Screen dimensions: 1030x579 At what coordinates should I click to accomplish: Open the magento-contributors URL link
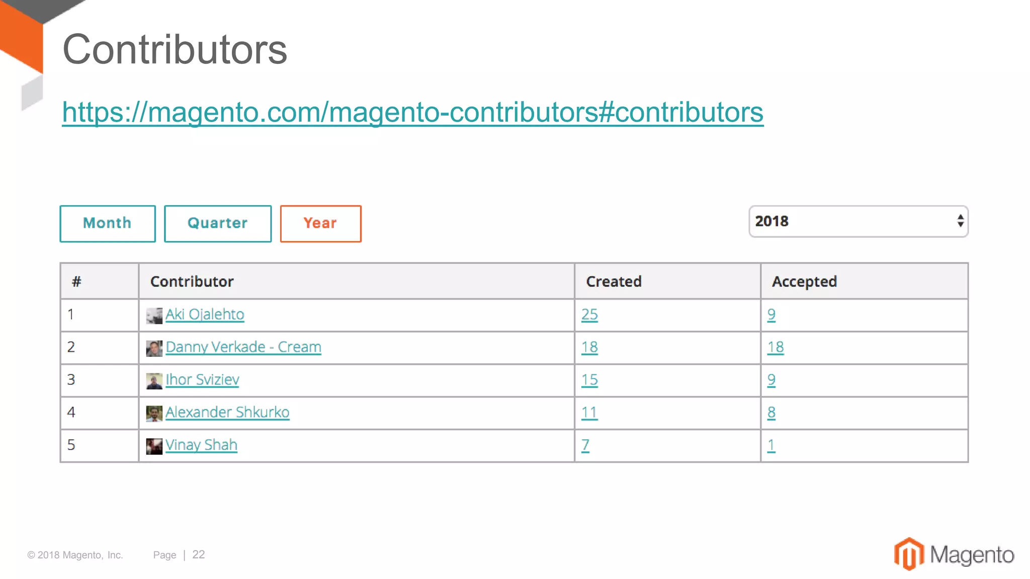tap(412, 112)
